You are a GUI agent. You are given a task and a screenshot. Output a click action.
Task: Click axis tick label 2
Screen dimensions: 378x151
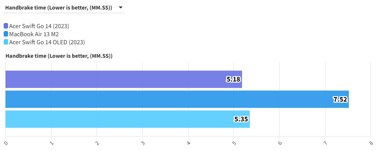pyautogui.click(x=97, y=143)
